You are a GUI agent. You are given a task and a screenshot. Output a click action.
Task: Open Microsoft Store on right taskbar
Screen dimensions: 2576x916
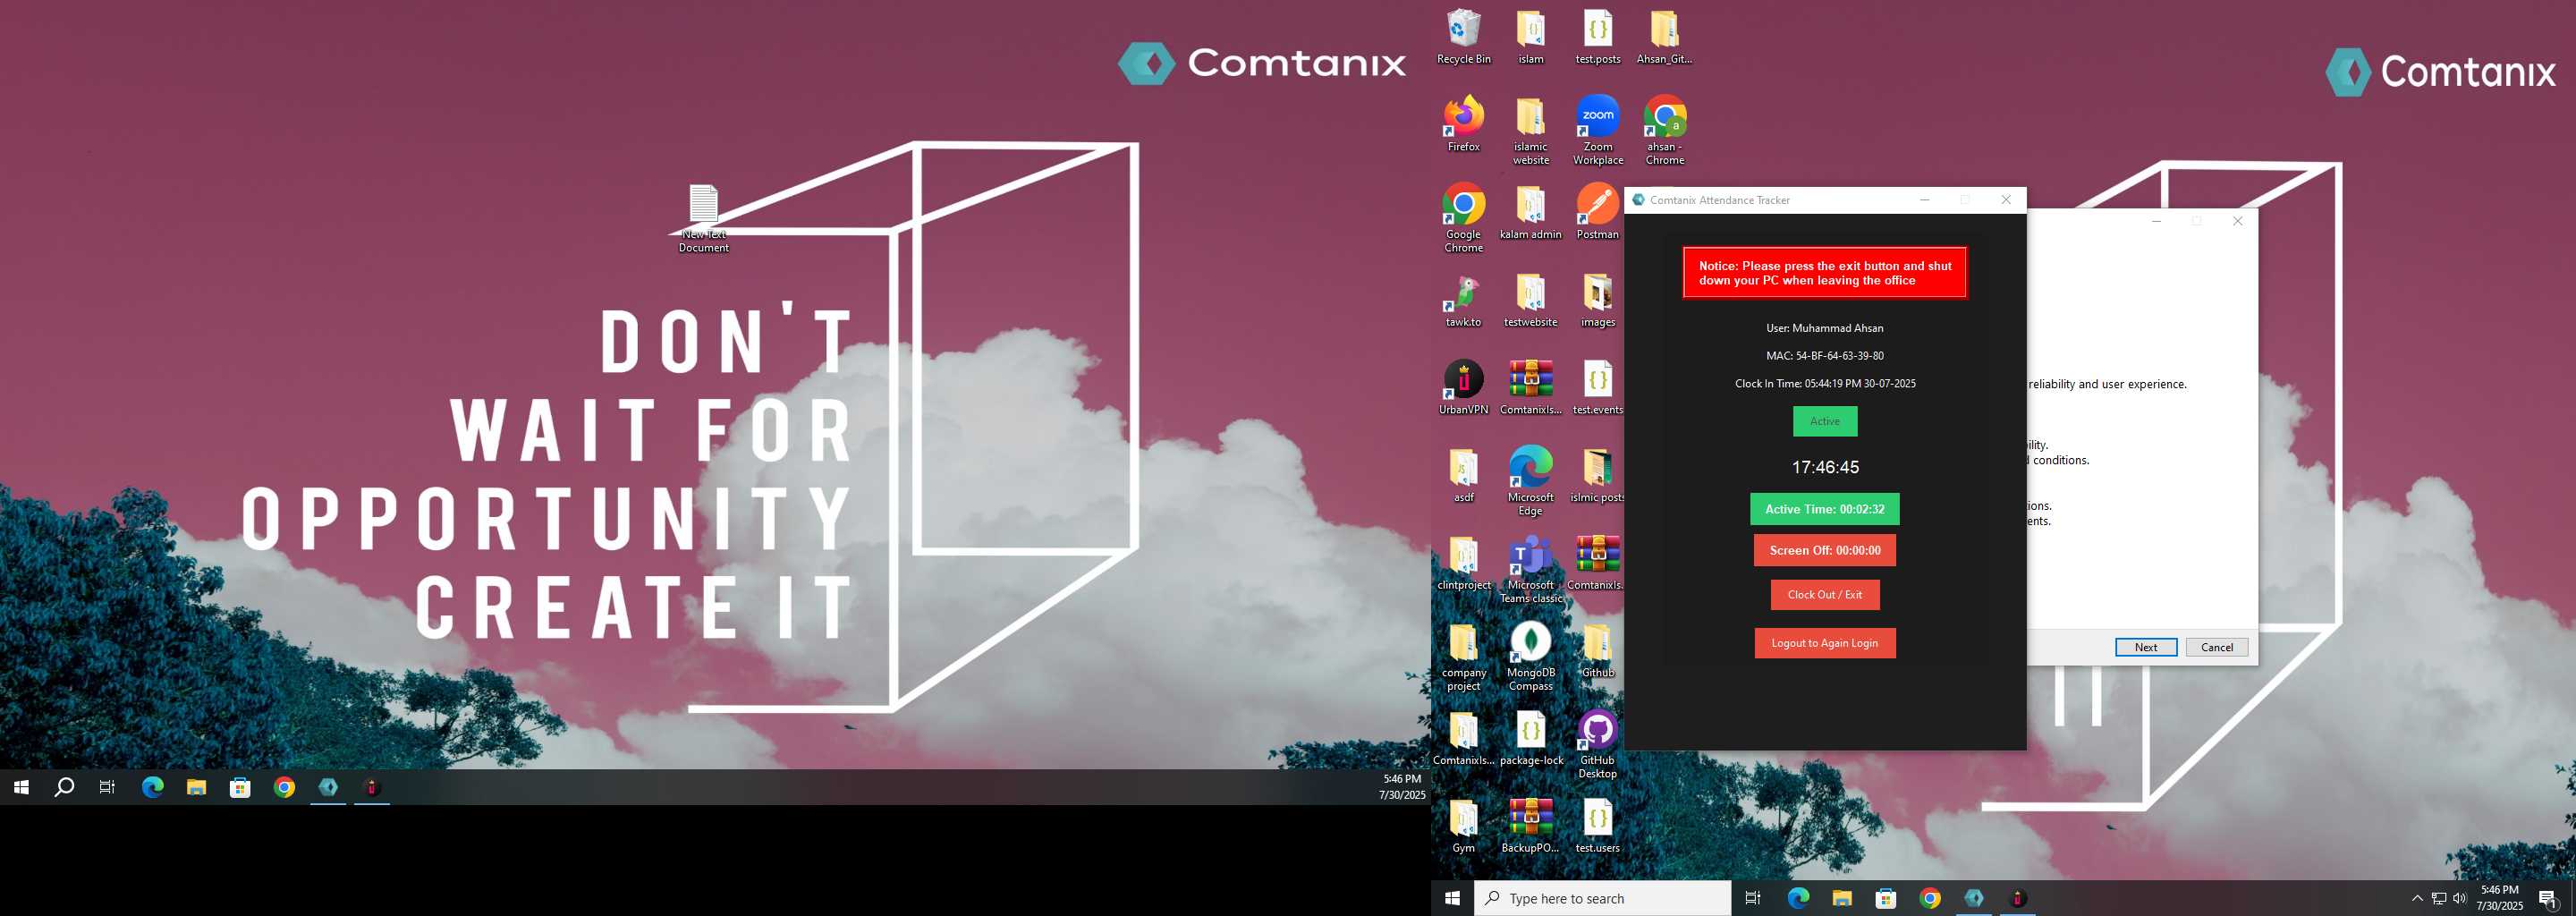tap(1885, 898)
